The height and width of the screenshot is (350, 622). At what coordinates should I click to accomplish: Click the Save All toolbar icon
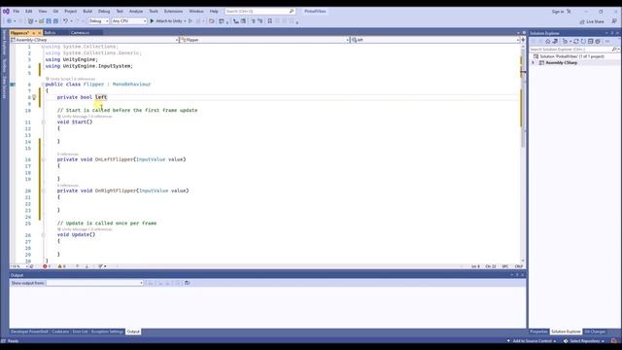[x=55, y=21]
